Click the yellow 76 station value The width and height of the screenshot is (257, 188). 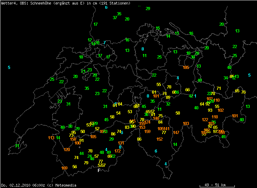point(243,92)
